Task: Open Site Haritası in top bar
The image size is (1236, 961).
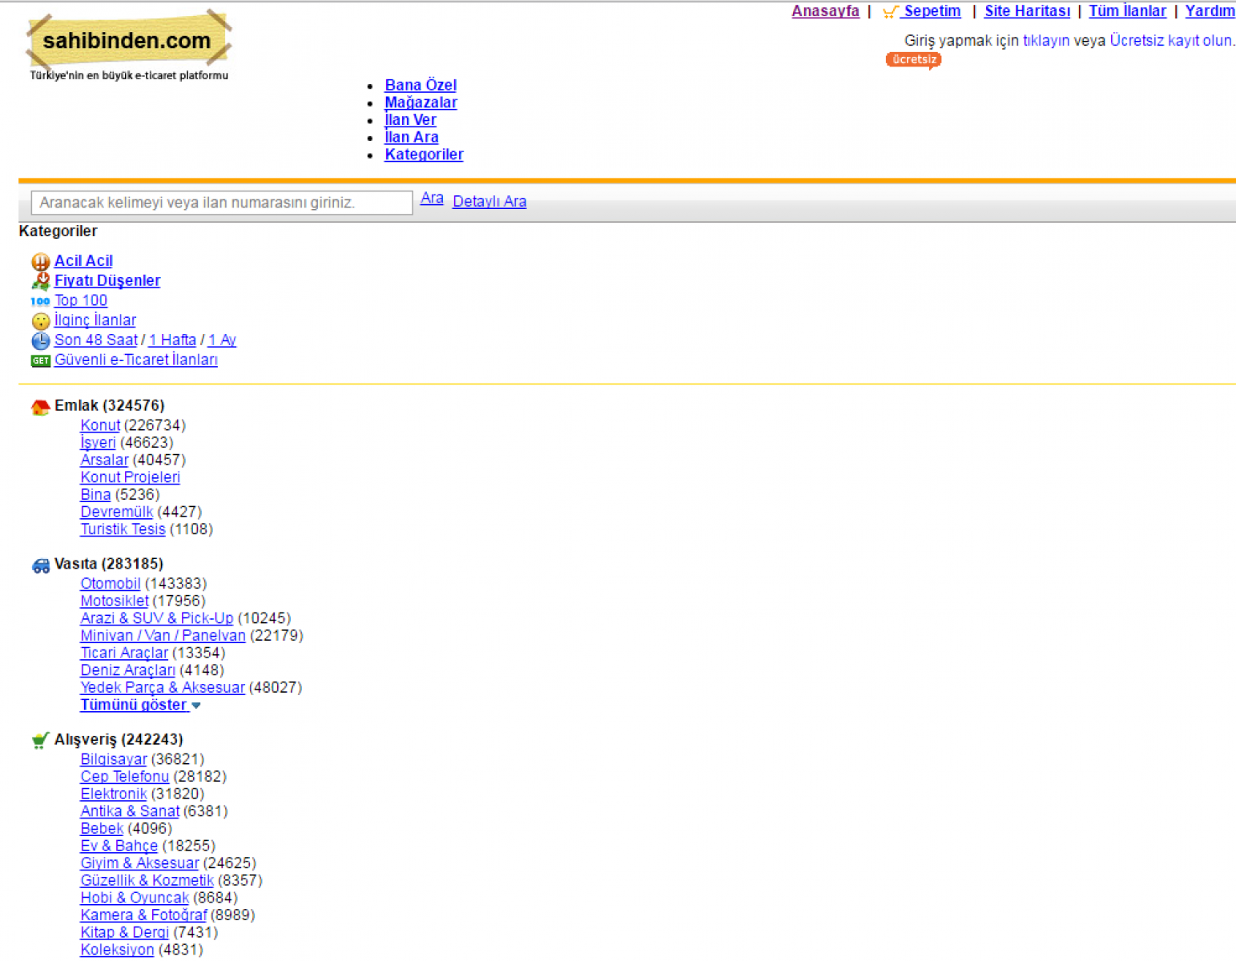Action: [x=1027, y=11]
